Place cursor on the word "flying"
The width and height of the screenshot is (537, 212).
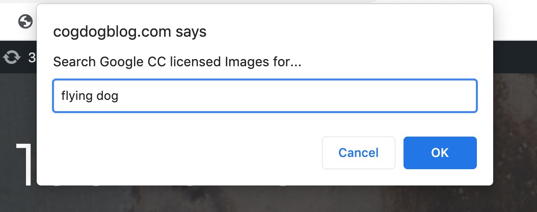(x=77, y=96)
